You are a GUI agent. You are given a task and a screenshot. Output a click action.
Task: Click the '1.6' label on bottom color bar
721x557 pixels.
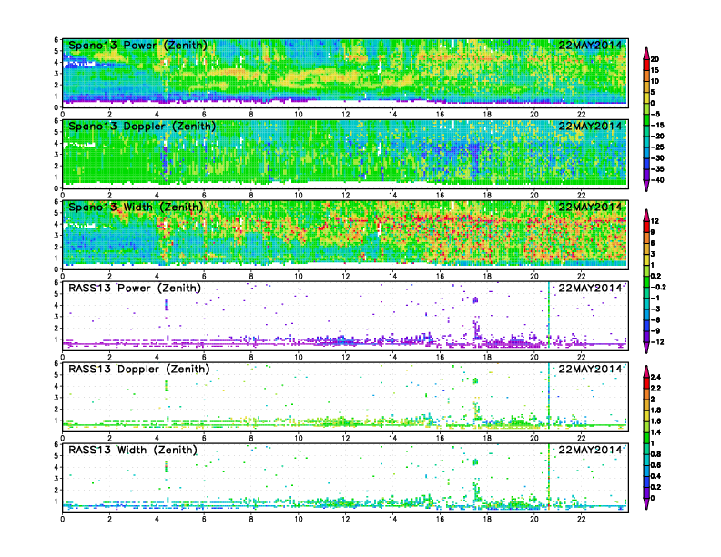tap(656, 421)
